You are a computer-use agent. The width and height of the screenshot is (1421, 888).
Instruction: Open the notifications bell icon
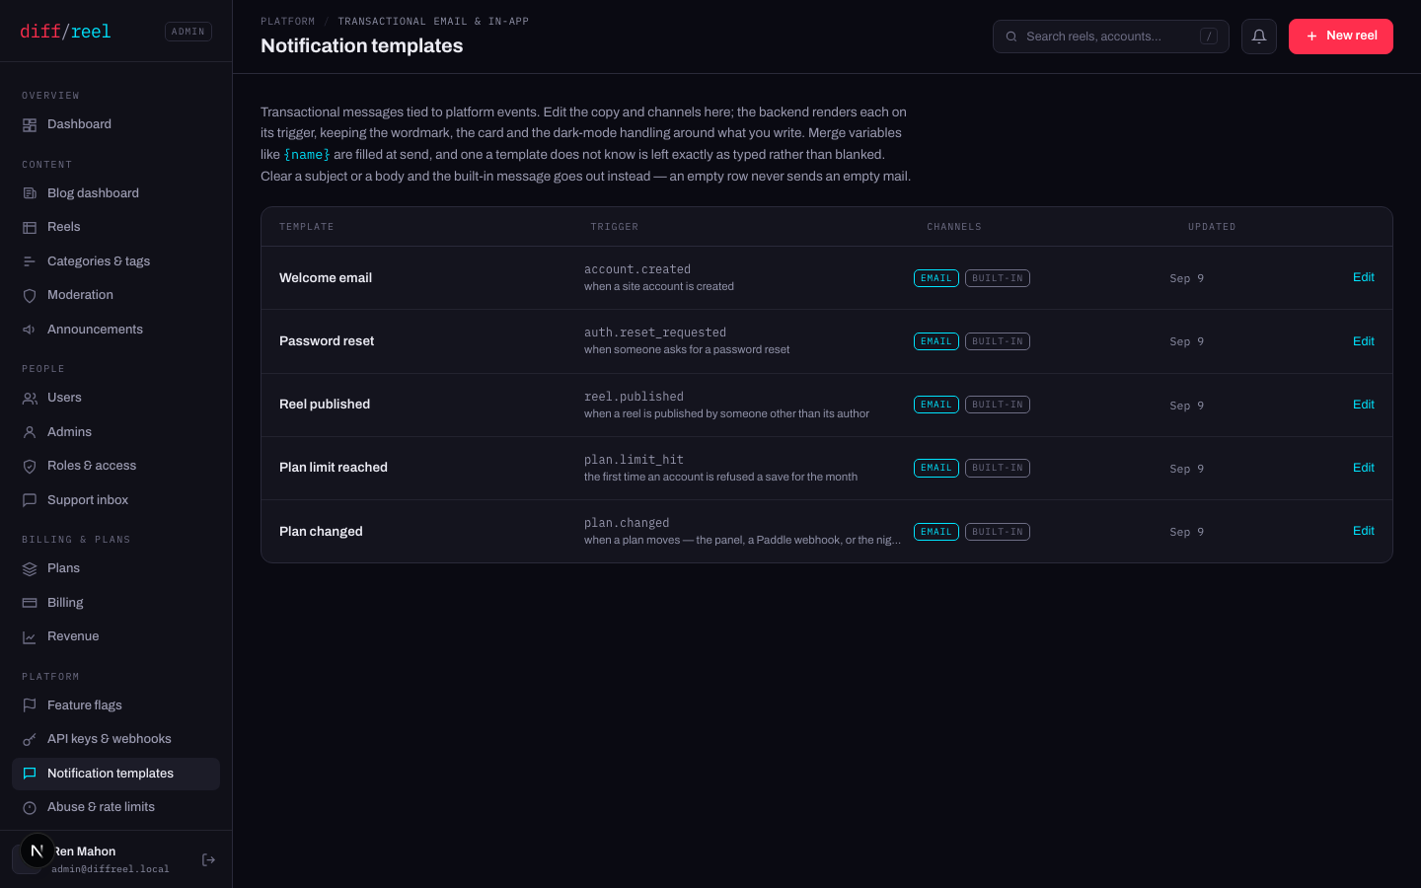point(1259,37)
